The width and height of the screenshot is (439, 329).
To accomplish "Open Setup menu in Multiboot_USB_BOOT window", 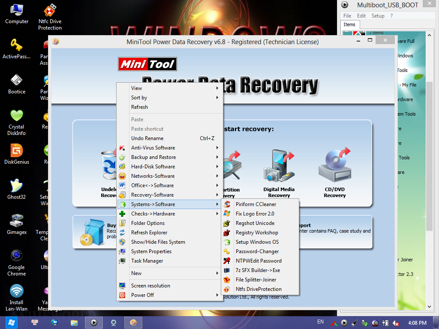I will 378,16.
